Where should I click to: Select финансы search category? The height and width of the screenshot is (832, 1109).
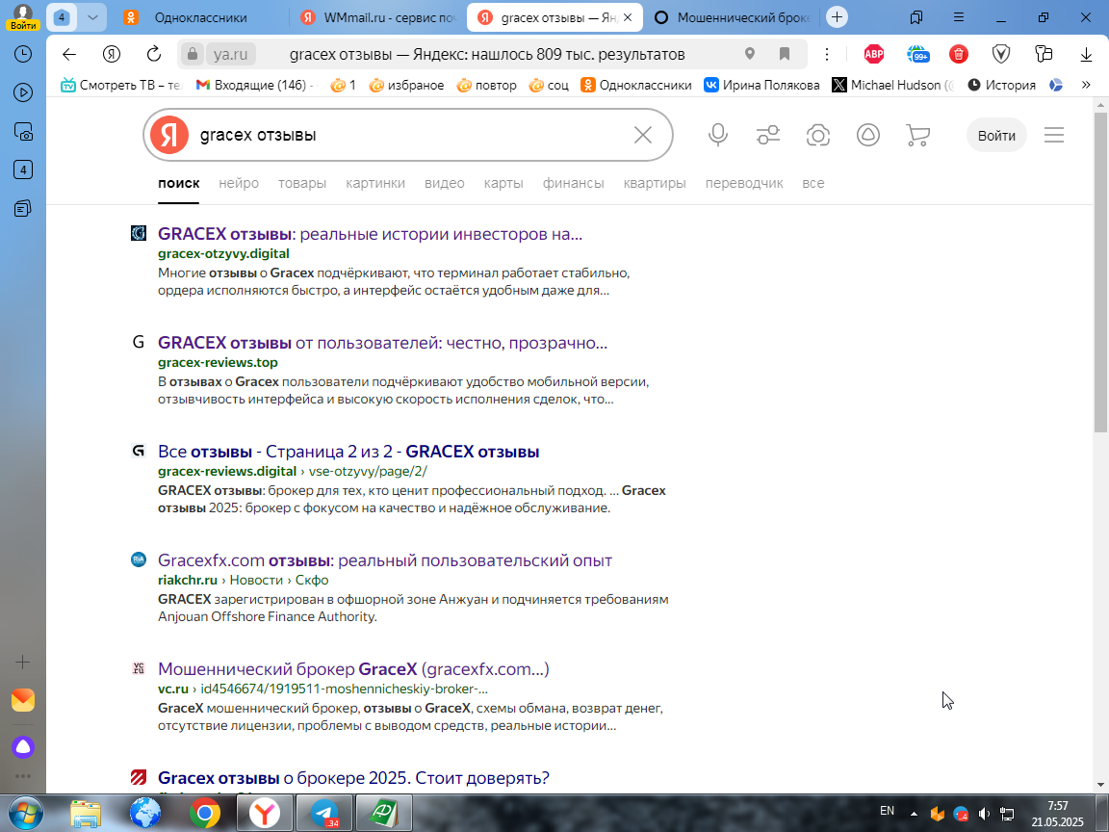point(574,183)
